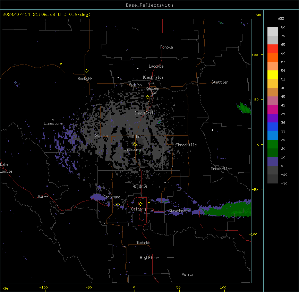Viewport: 299px width, 292px height.
Task: Click the yellow diamond marker above RockyMH
Action: coord(86,71)
